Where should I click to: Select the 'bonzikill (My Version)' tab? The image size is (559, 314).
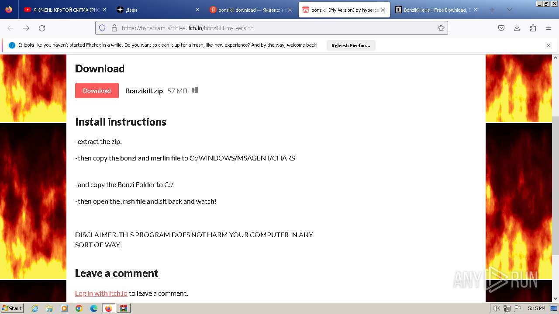pos(344,10)
